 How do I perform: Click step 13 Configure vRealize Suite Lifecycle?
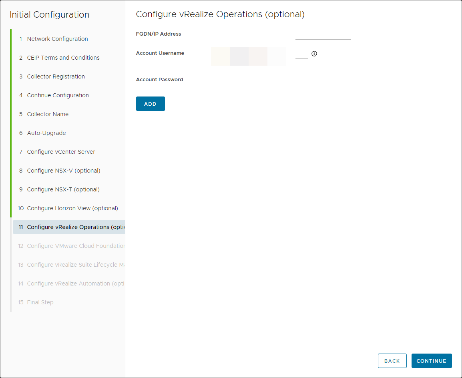(x=69, y=265)
